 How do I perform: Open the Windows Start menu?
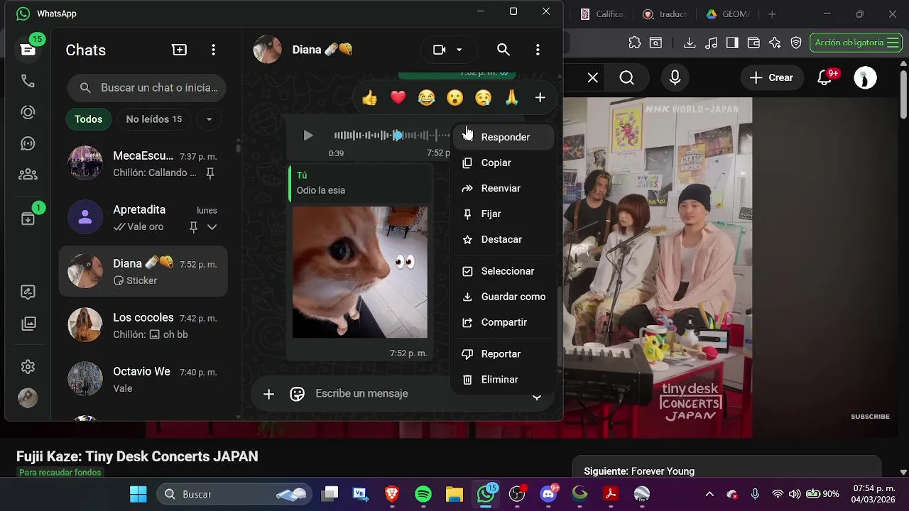(138, 494)
